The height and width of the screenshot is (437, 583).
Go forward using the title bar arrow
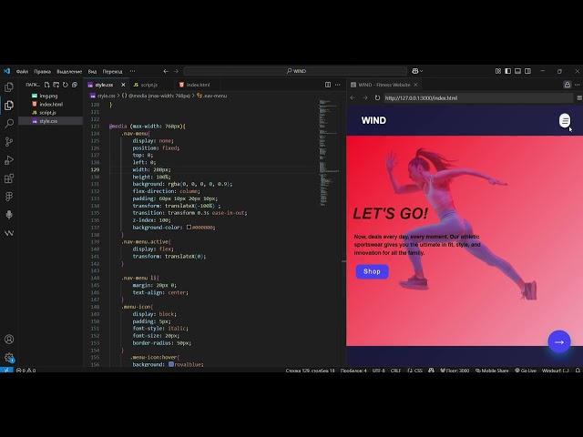pyautogui.click(x=176, y=71)
